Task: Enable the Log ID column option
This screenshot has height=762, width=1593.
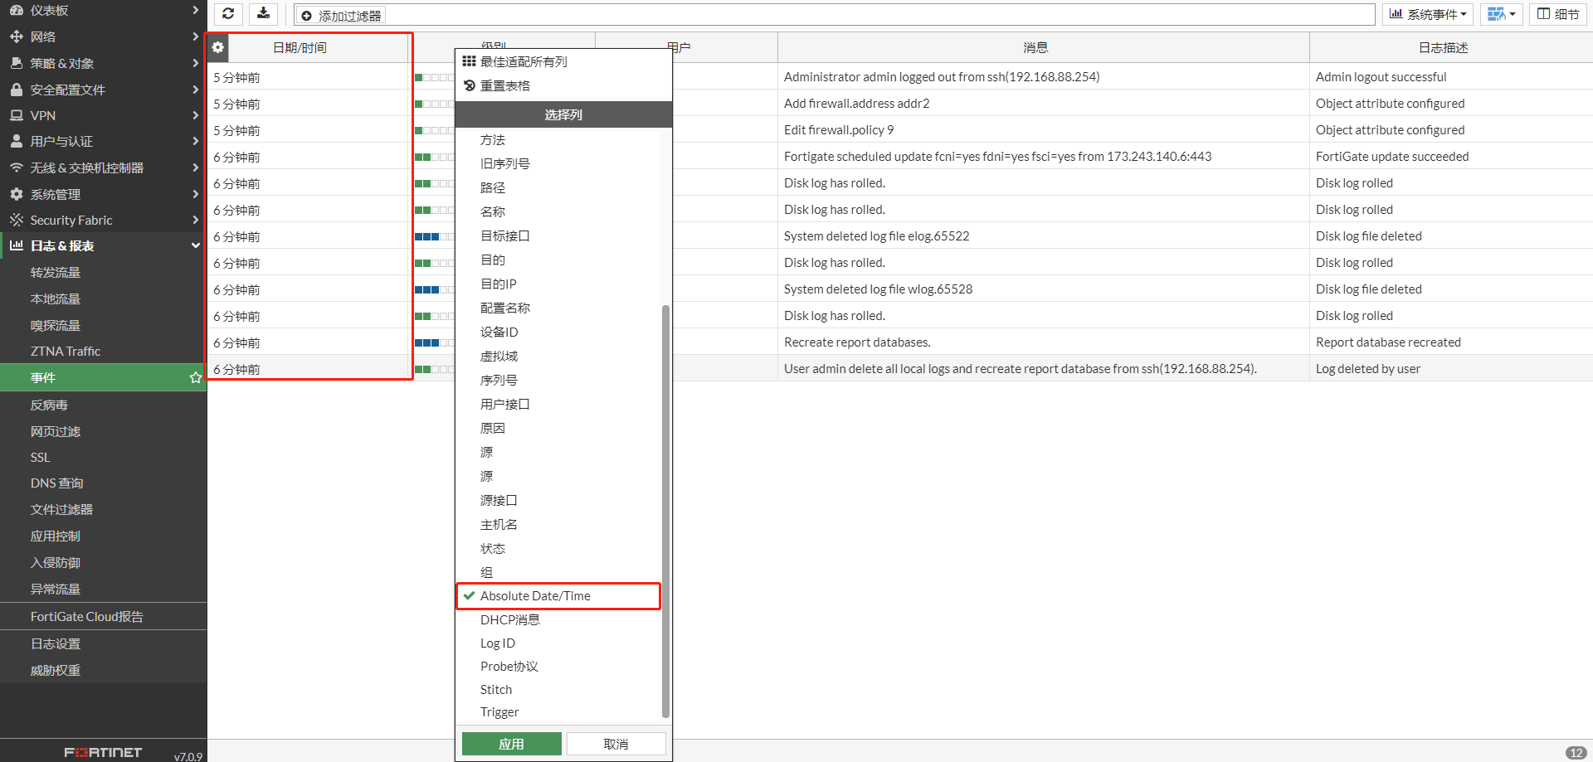Action: pyautogui.click(x=498, y=643)
